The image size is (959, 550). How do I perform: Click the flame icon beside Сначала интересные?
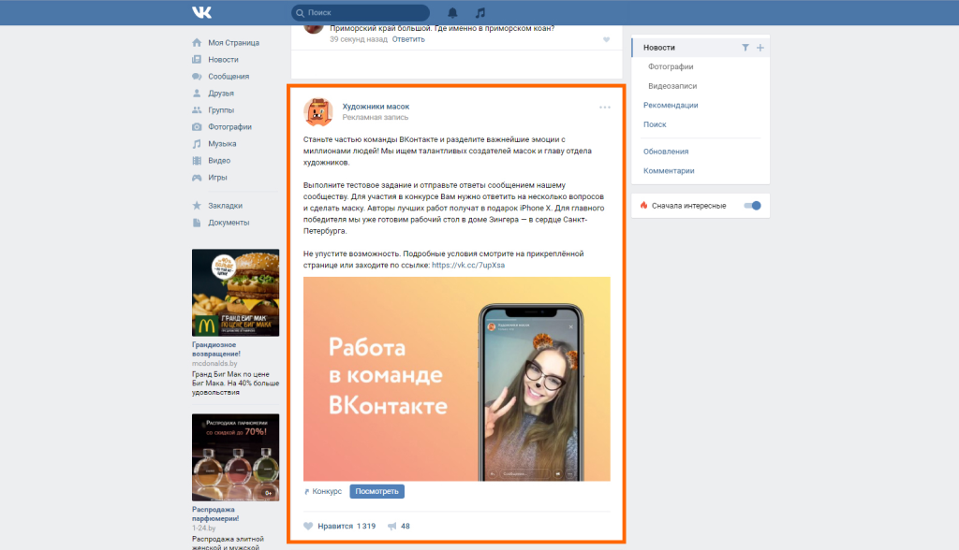coord(643,206)
